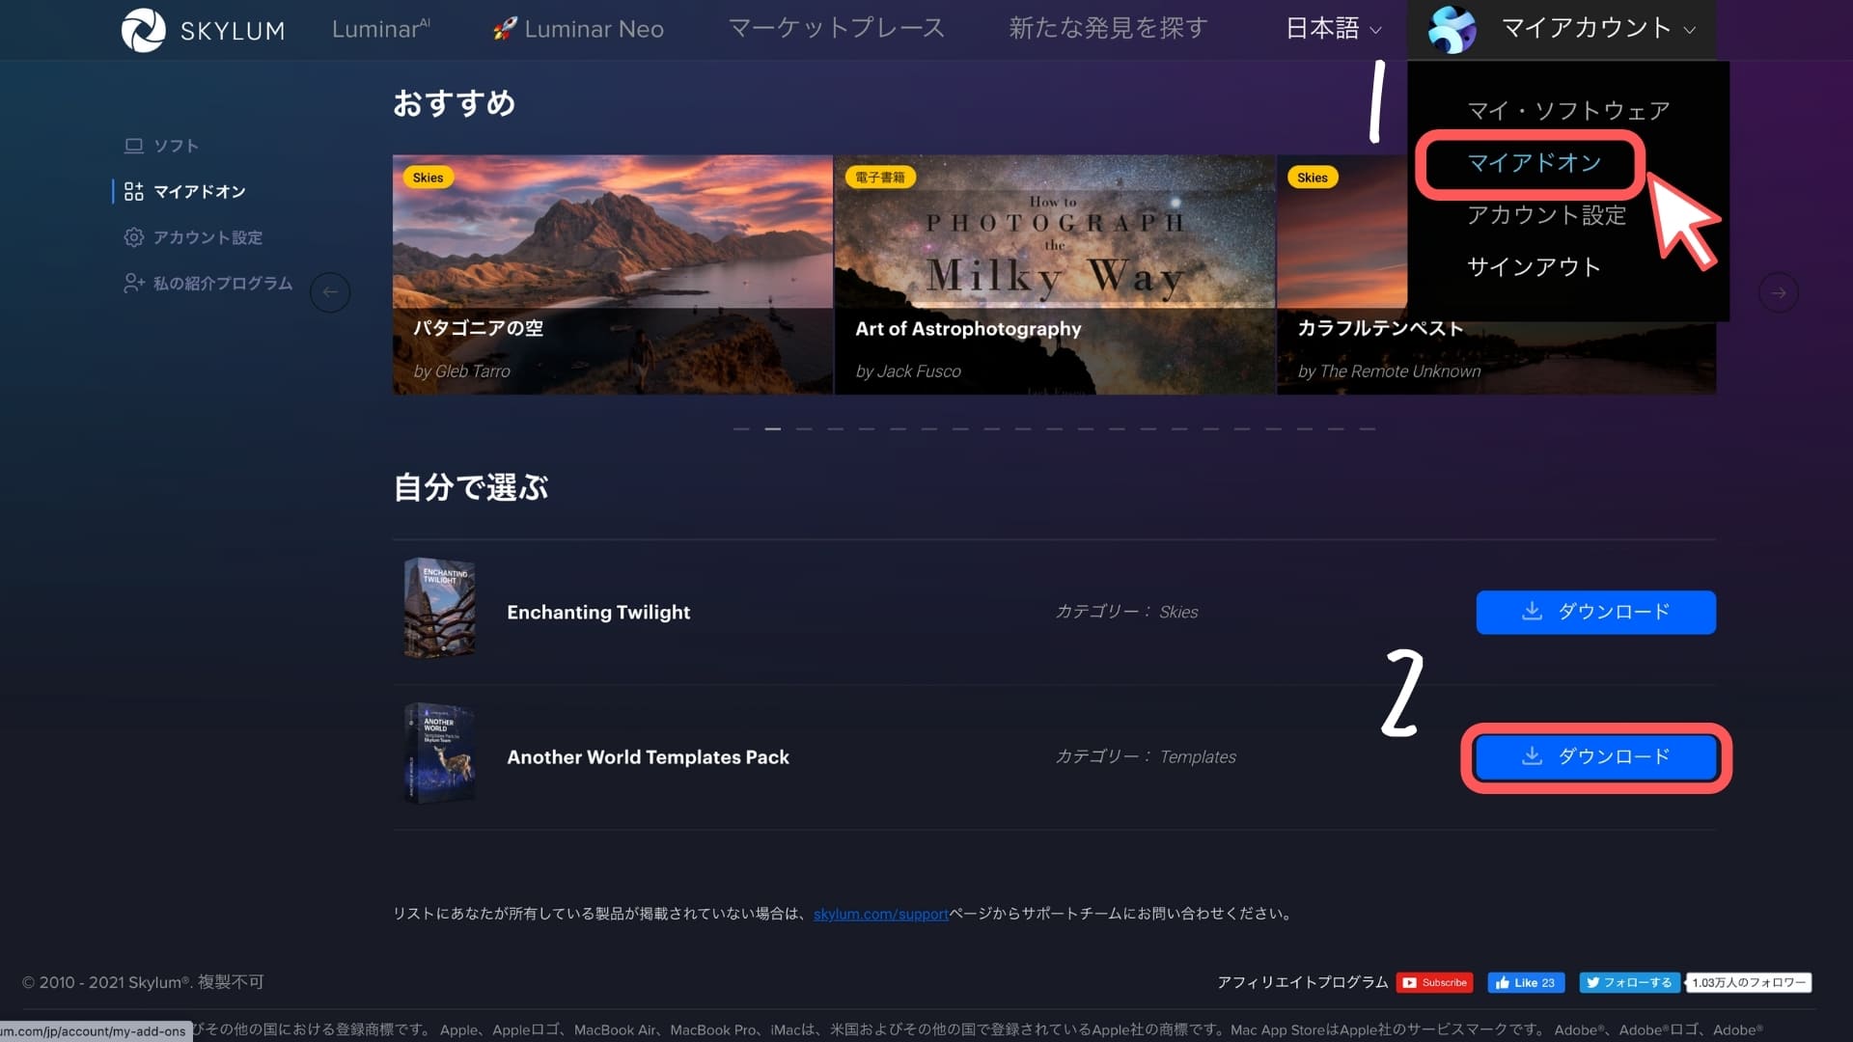Screen dimensions: 1853x1042
Task: Download Another World Templates Pack
Action: coord(1595,756)
